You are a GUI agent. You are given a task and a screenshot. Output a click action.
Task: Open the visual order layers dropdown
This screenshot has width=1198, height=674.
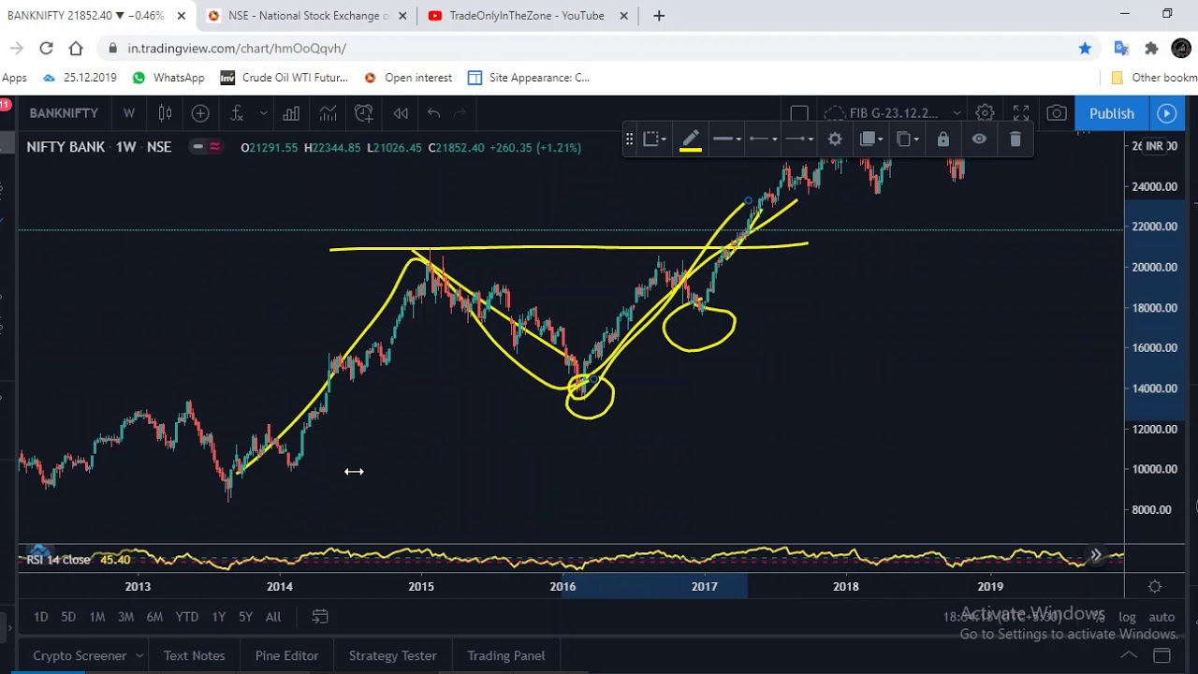click(872, 139)
